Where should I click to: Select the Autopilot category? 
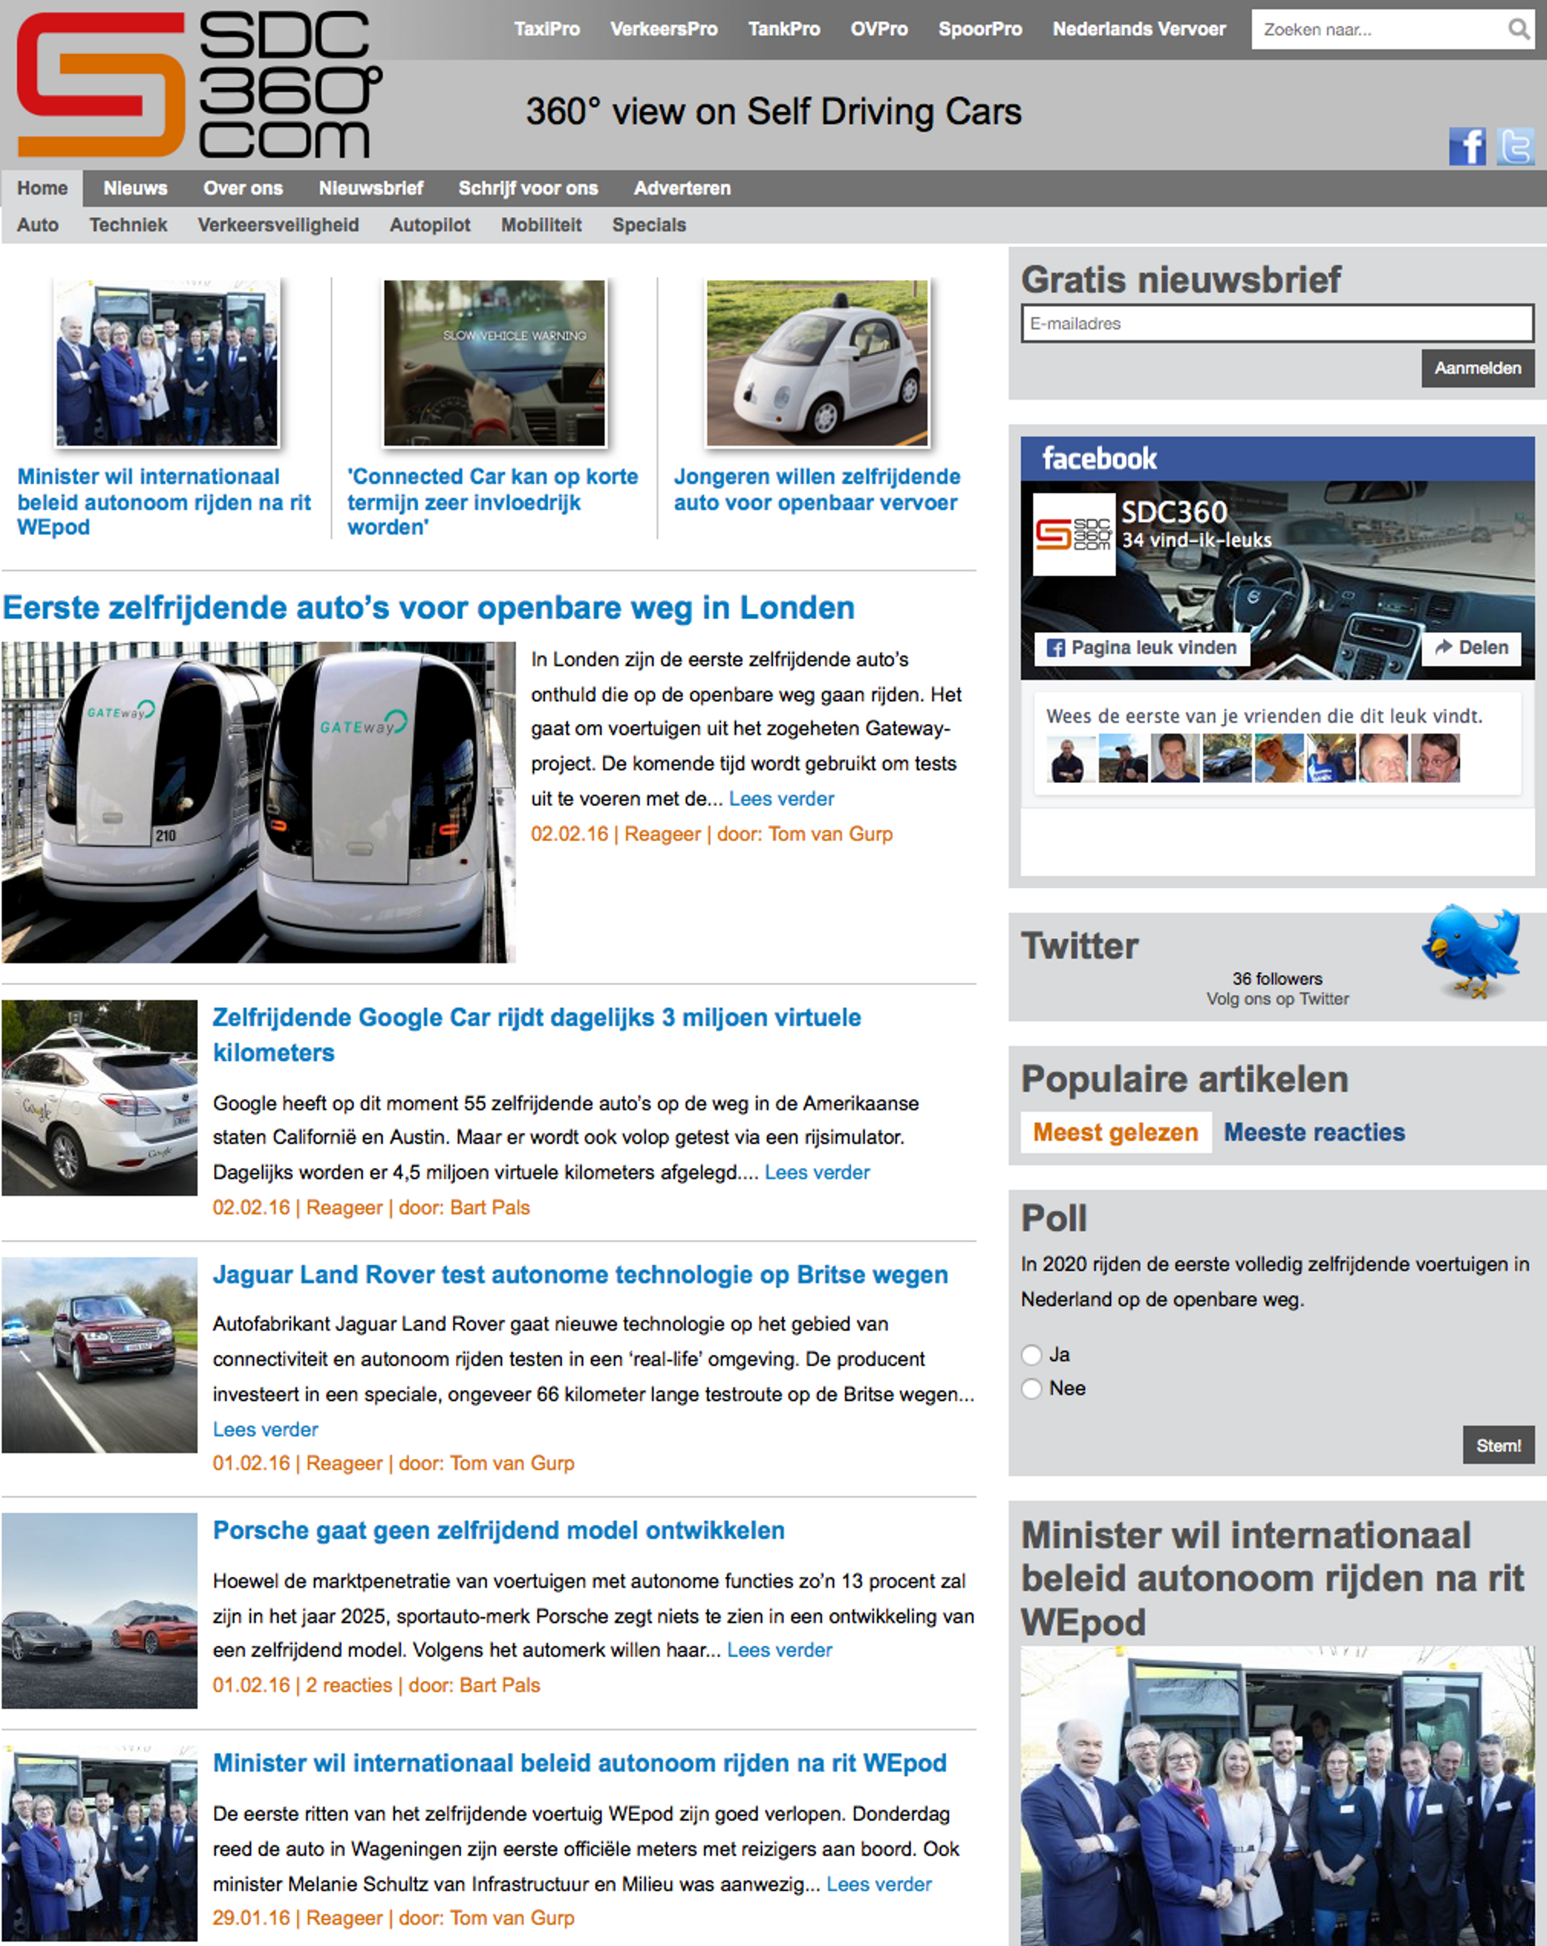click(x=429, y=225)
